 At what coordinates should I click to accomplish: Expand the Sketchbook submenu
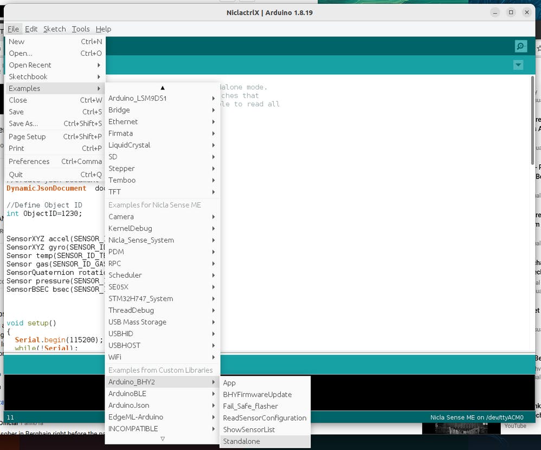tap(55, 76)
